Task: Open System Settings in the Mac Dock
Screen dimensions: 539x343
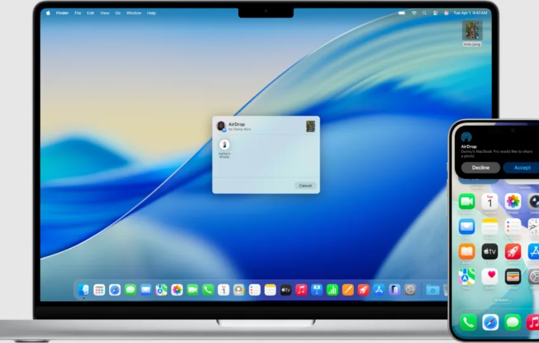Action: pyautogui.click(x=410, y=290)
